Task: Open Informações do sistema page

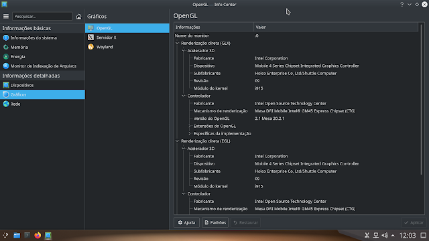Action: tap(42, 37)
